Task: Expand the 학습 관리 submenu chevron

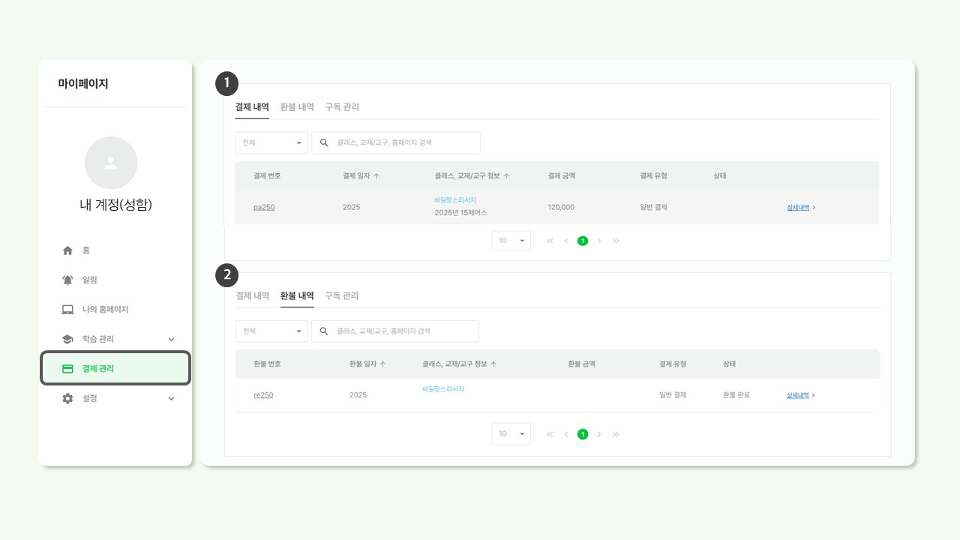Action: 171,339
